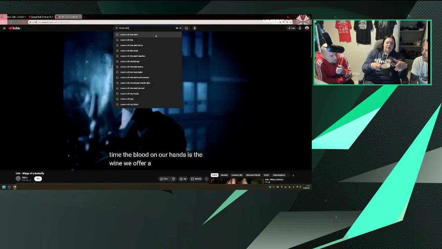442x249 pixels.
Task: Open recommended video "HIM - Killing Loneliness"
Action: click(x=274, y=179)
